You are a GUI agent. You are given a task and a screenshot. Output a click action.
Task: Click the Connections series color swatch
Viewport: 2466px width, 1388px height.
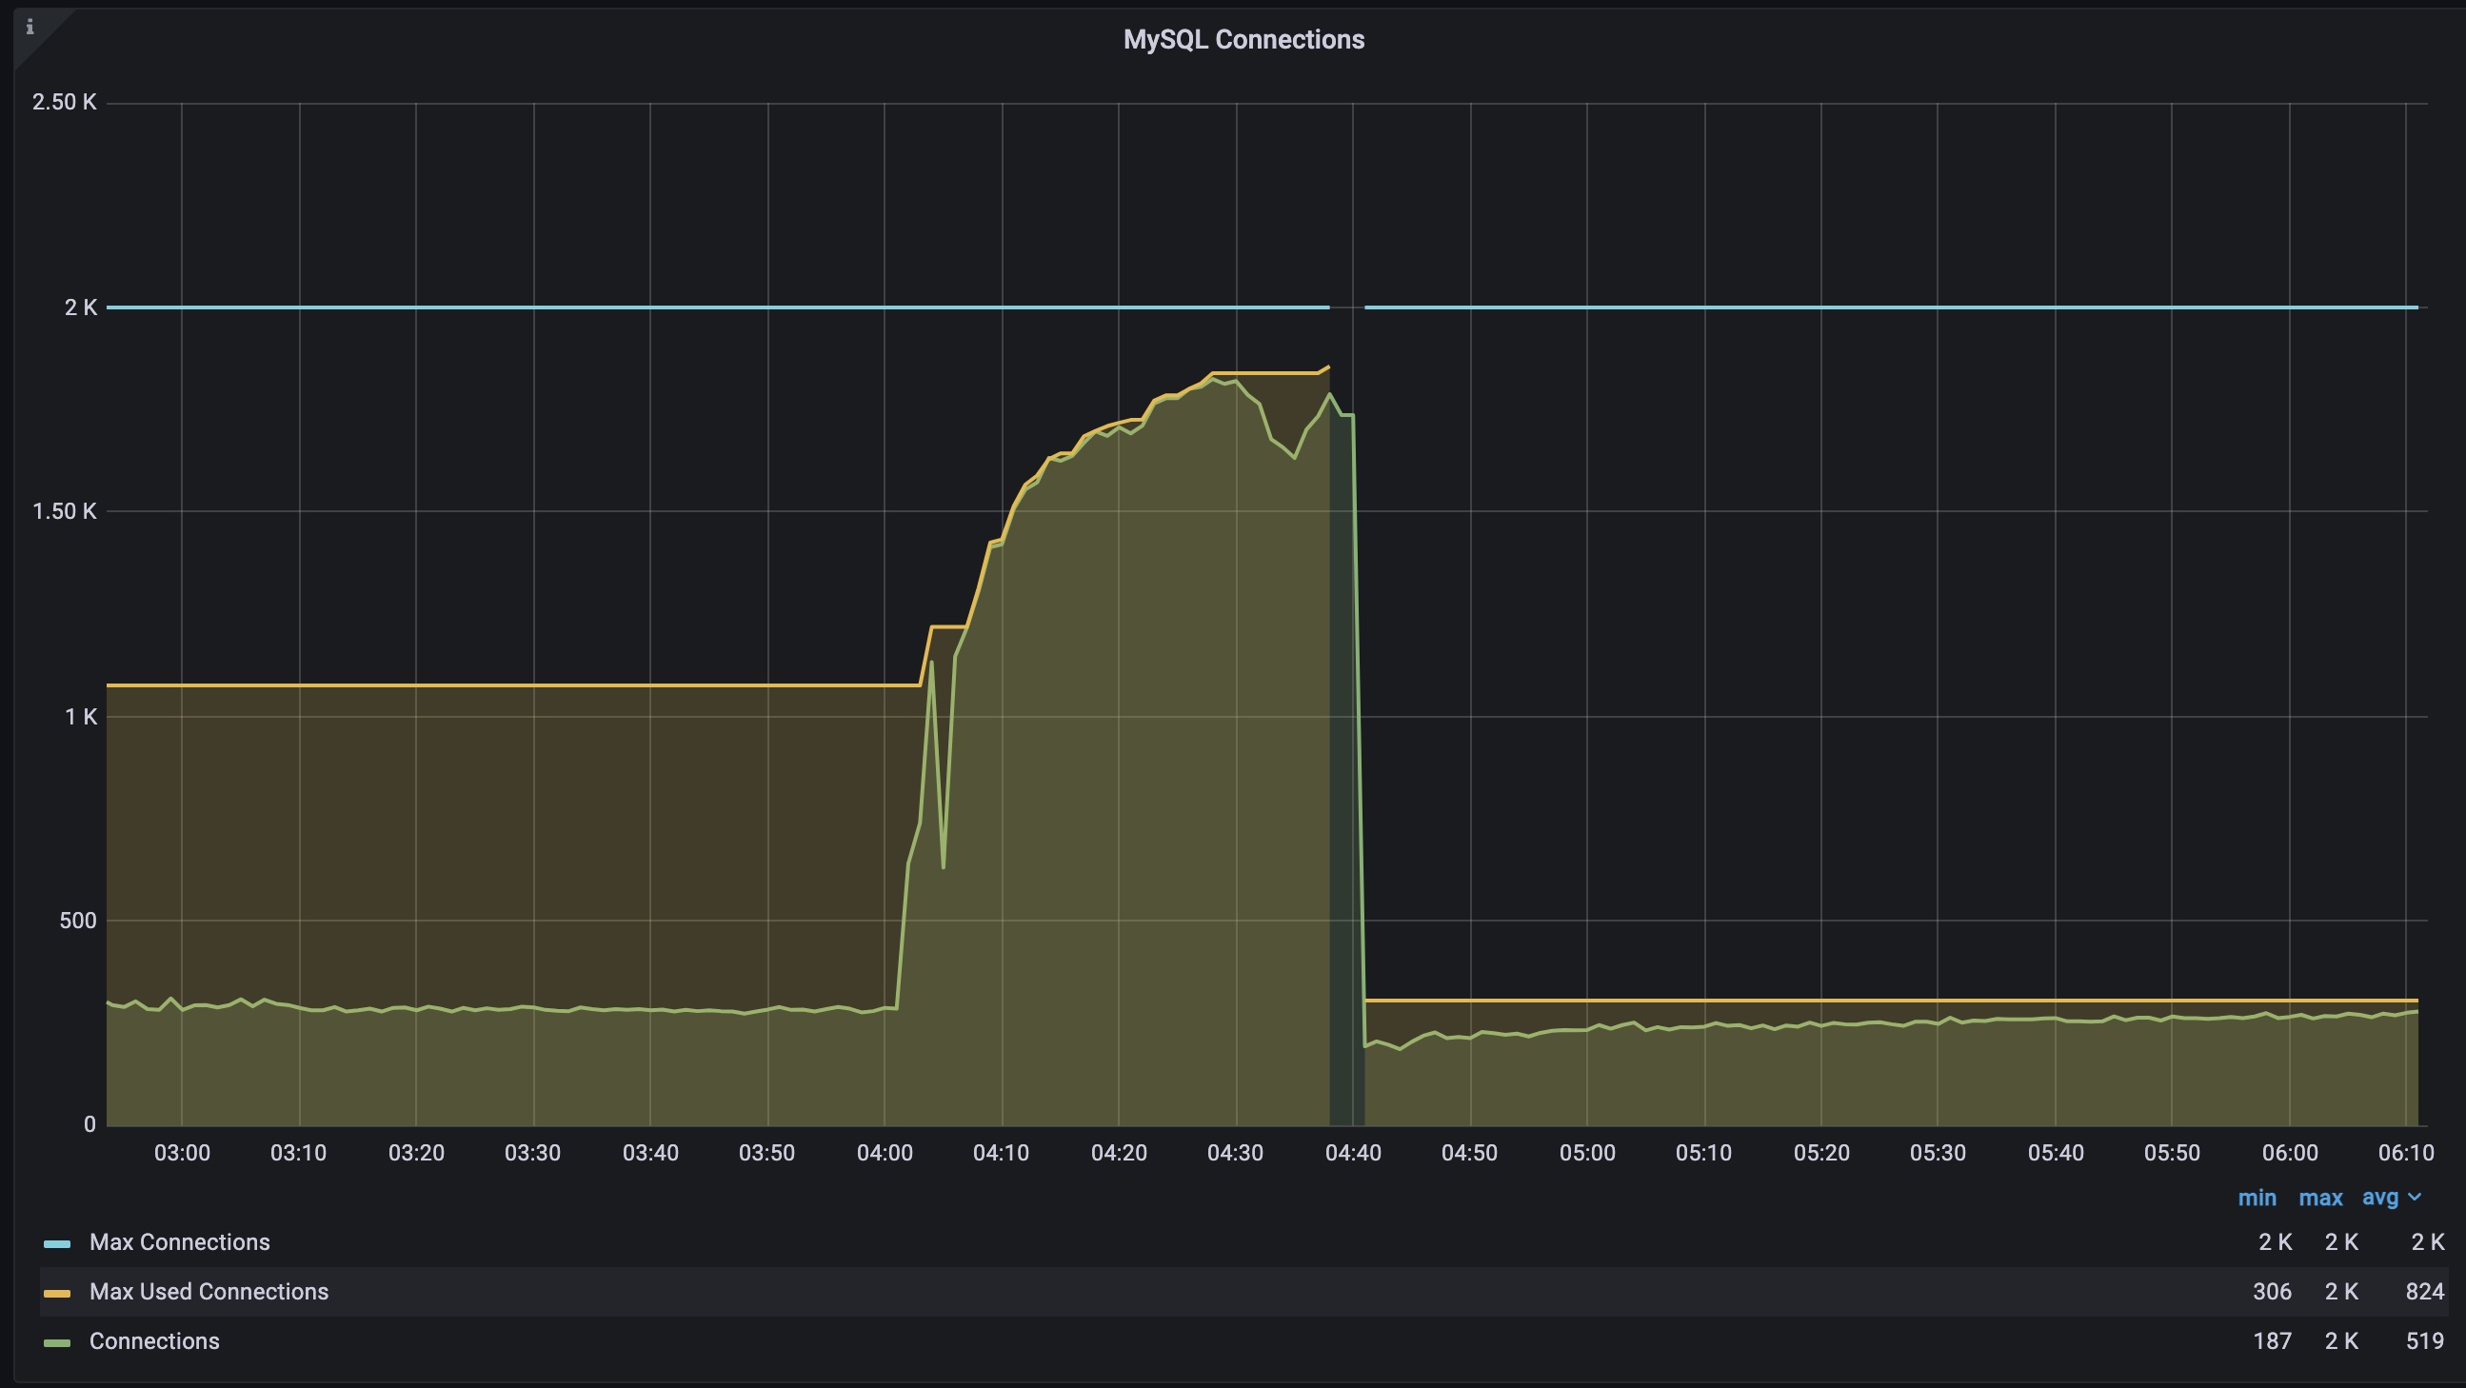(x=56, y=1343)
